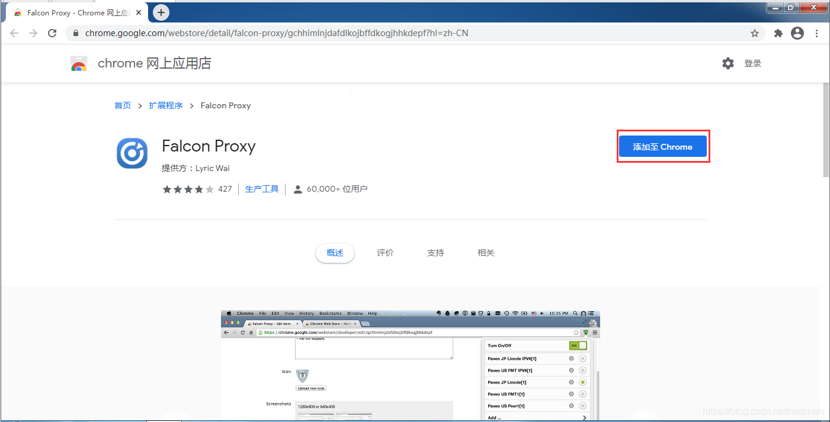This screenshot has height=422, width=830.
Task: Click the 60,000+ 位用户 text
Action: point(337,189)
